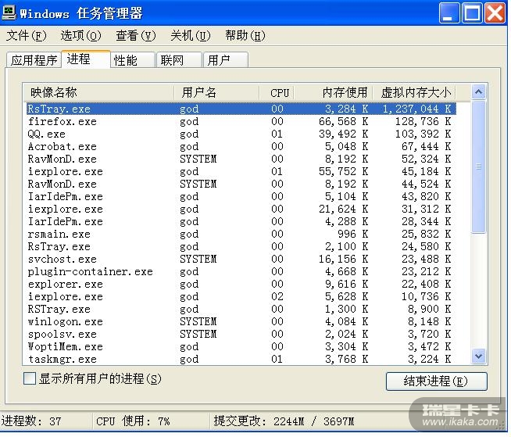Click the 66,568 K memory value for firefox
The image size is (511, 437).
coord(343,121)
